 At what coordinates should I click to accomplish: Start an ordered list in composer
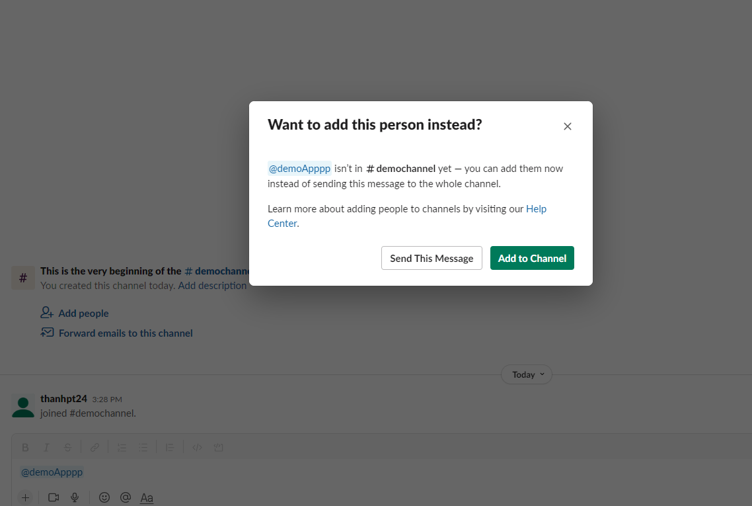[x=122, y=447]
